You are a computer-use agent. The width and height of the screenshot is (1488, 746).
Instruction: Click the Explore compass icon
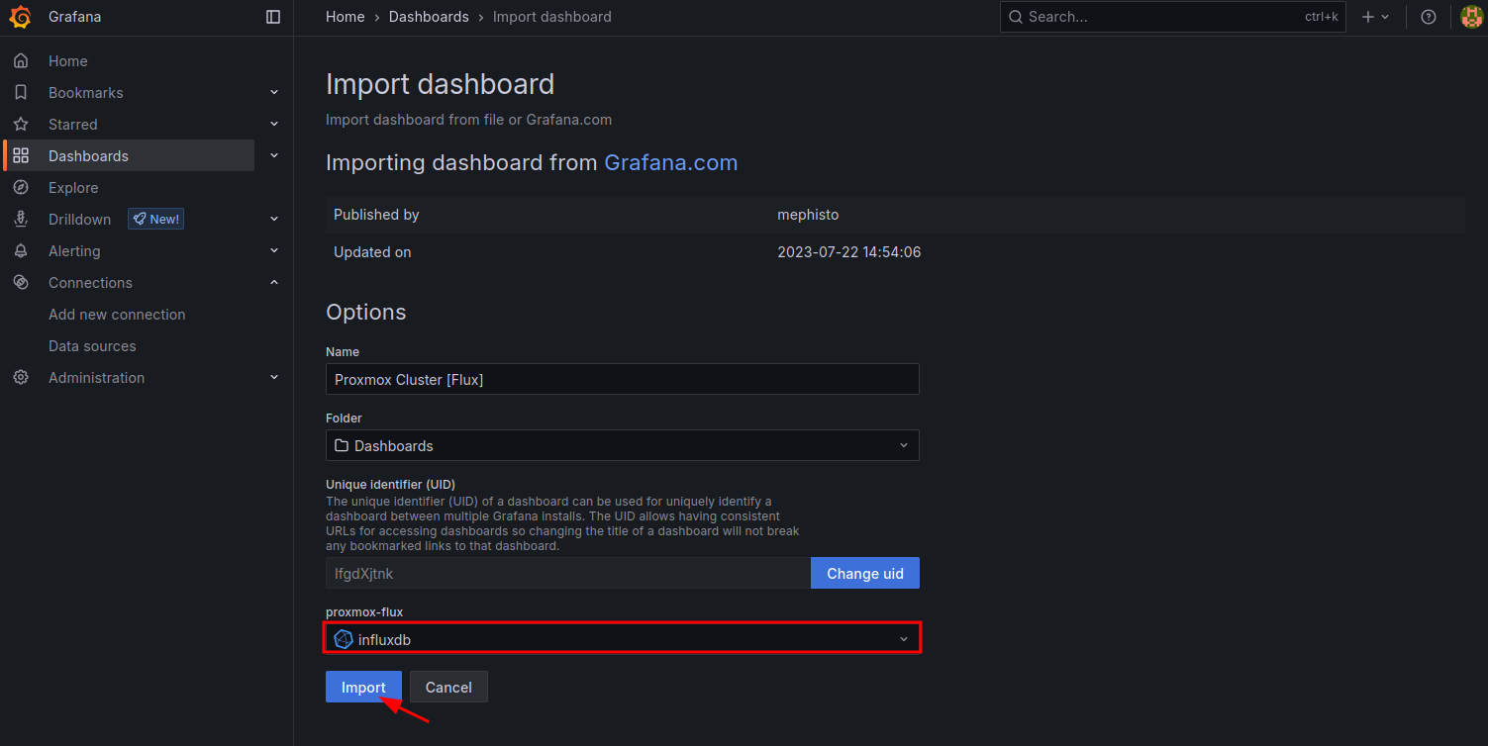tap(21, 188)
